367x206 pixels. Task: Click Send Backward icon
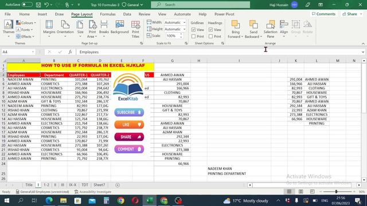(x=253, y=25)
